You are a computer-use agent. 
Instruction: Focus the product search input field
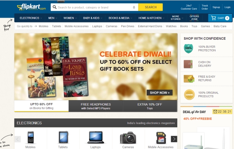[94, 7]
